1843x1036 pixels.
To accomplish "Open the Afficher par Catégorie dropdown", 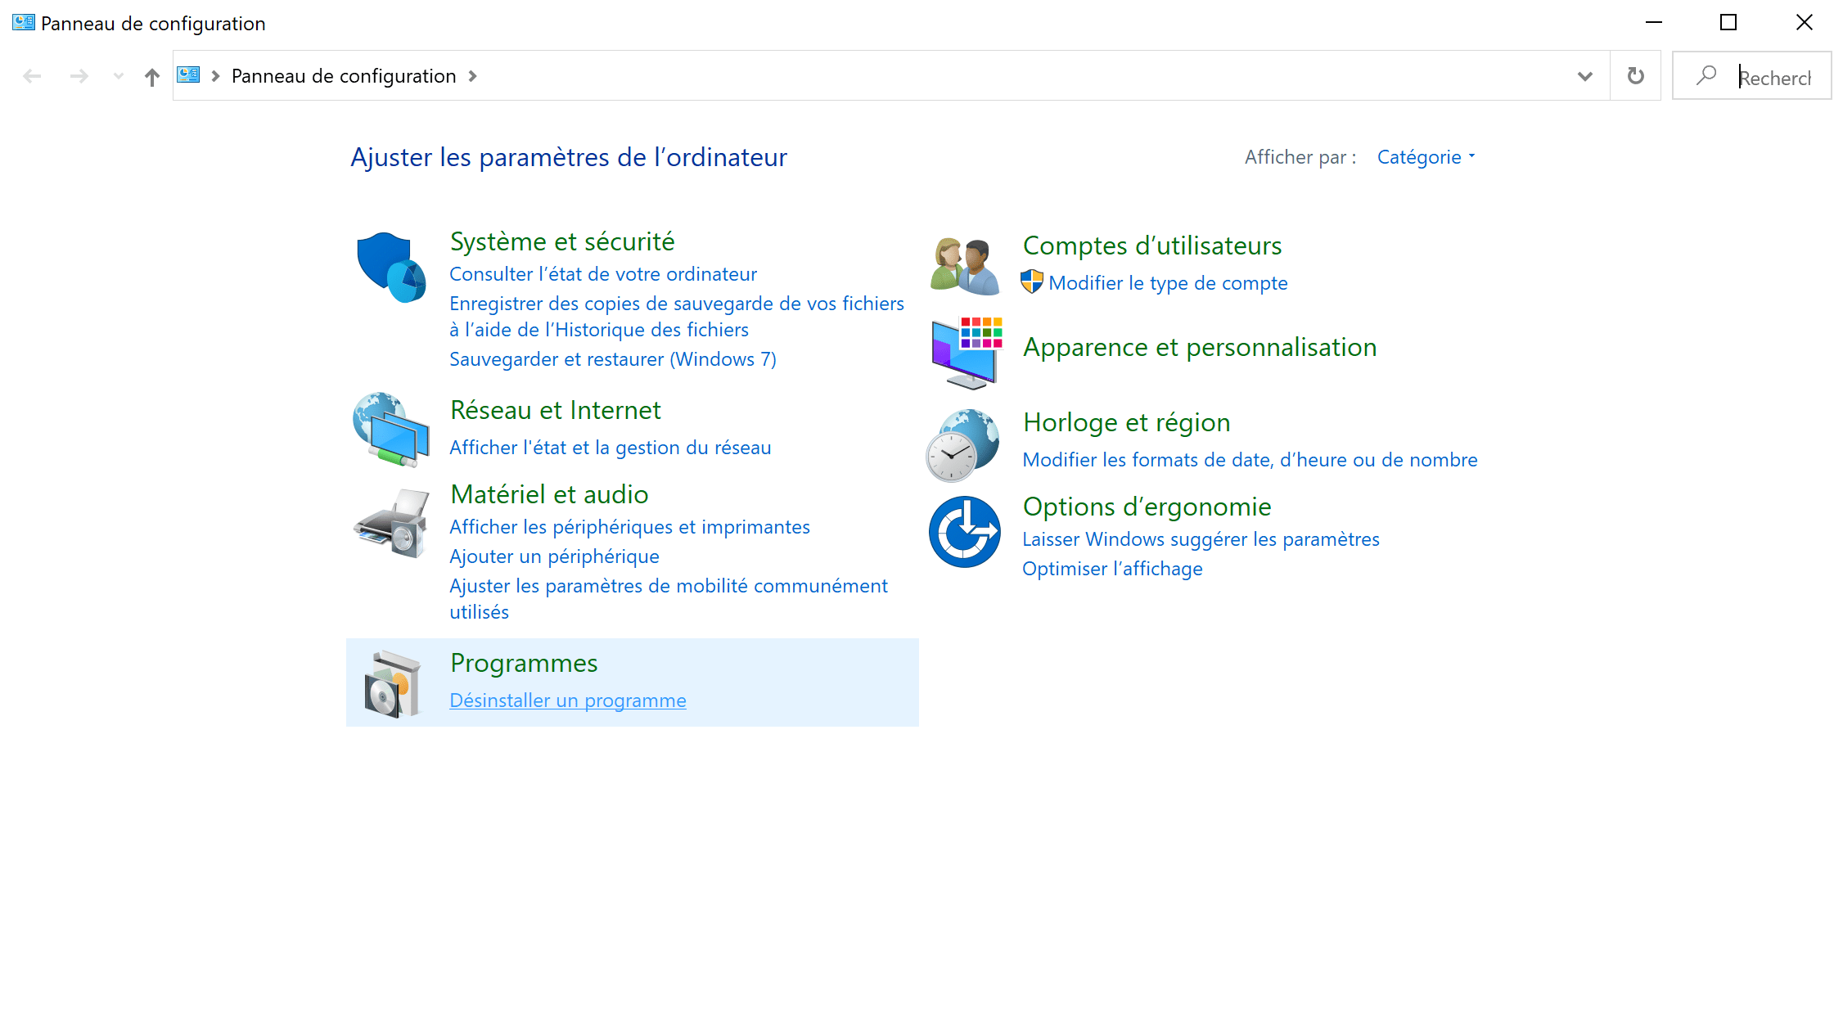I will (1426, 157).
